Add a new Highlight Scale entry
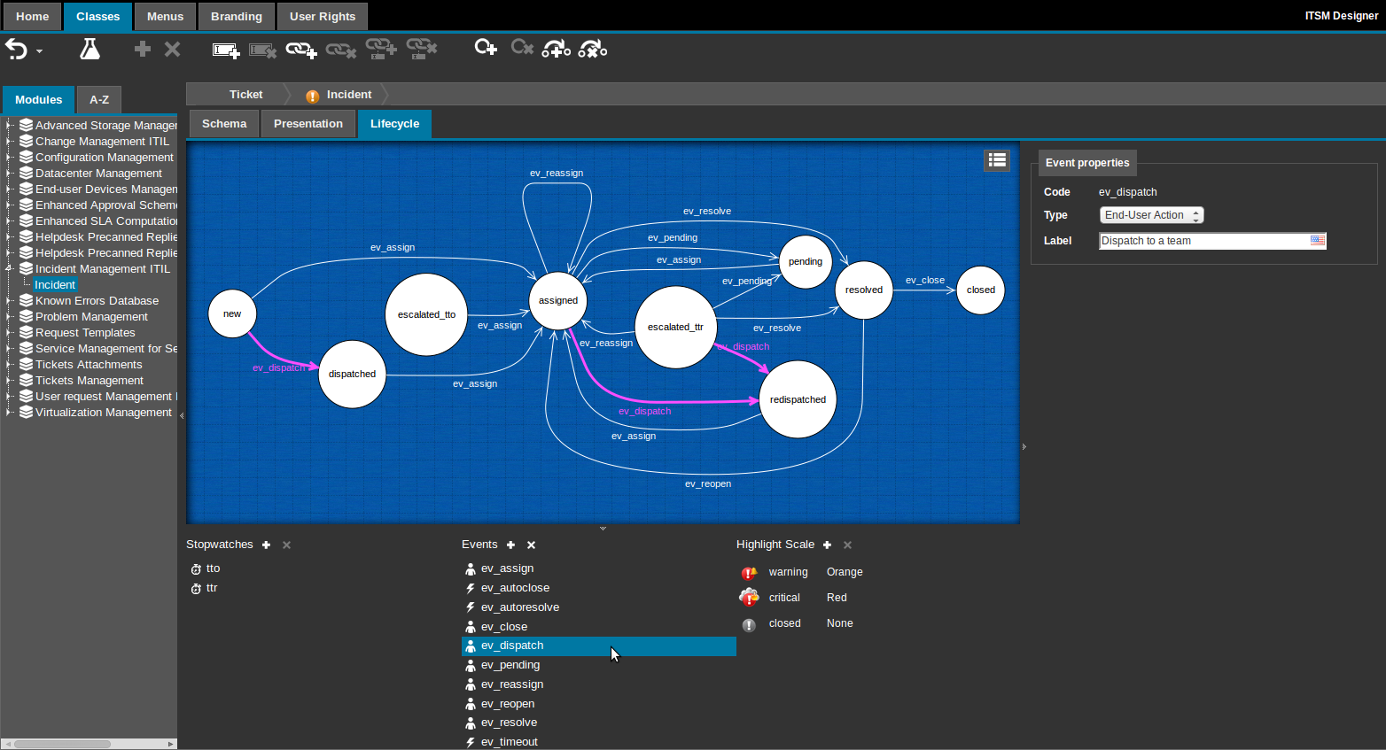 tap(827, 545)
